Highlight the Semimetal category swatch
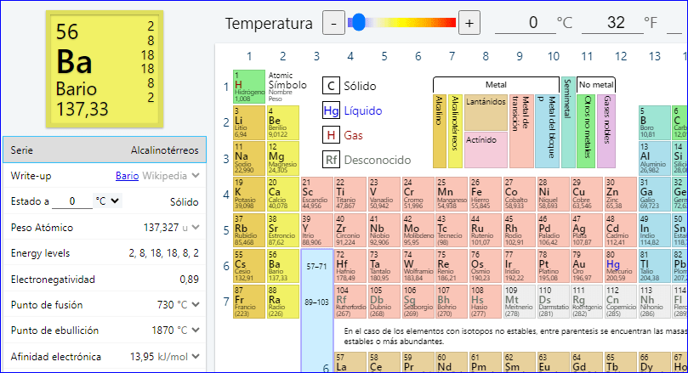688x373 pixels. [x=568, y=122]
